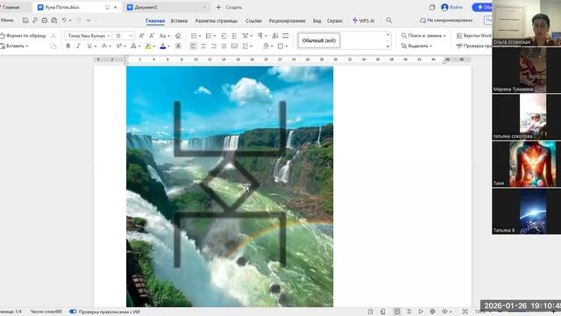Click the play slideshow icon in status bar
This screenshot has height=316, width=561.
(421, 312)
